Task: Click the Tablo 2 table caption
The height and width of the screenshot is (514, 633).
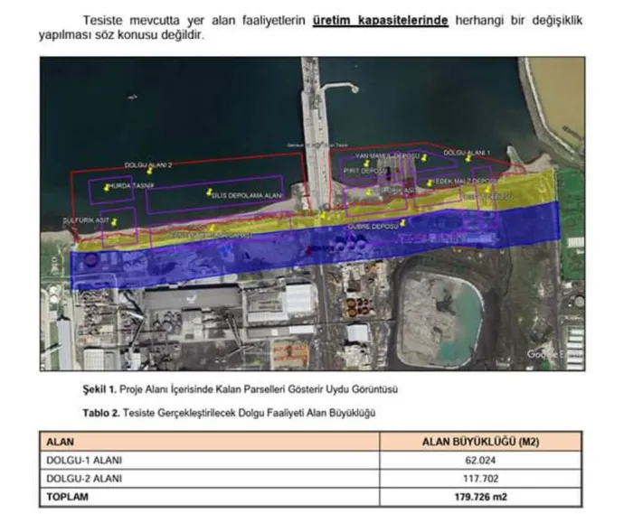Action: pos(230,413)
